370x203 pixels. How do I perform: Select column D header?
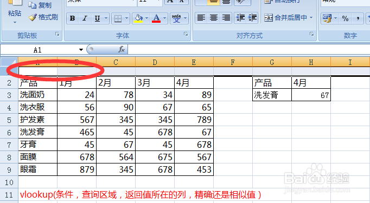(155, 62)
